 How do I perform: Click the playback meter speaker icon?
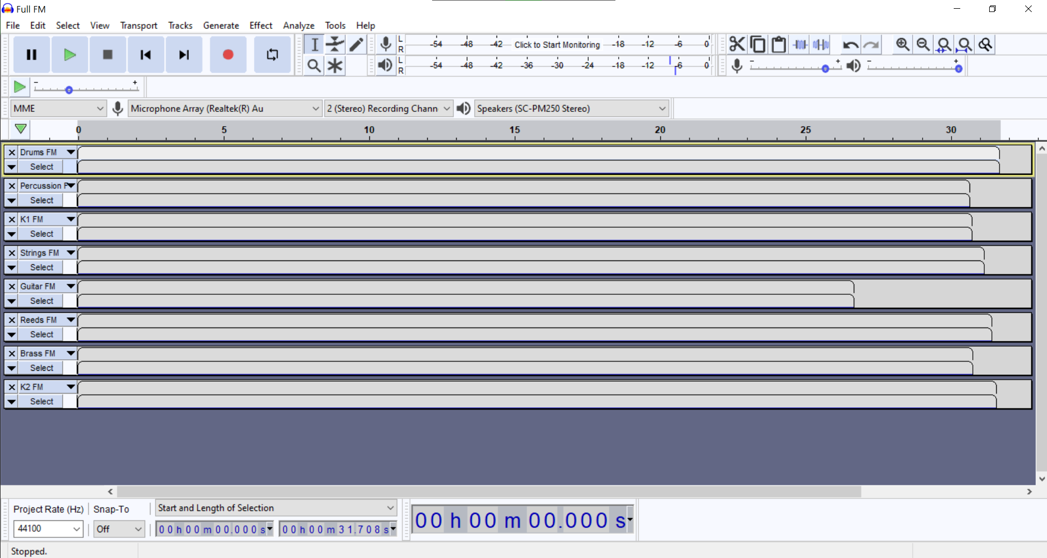[x=385, y=66]
